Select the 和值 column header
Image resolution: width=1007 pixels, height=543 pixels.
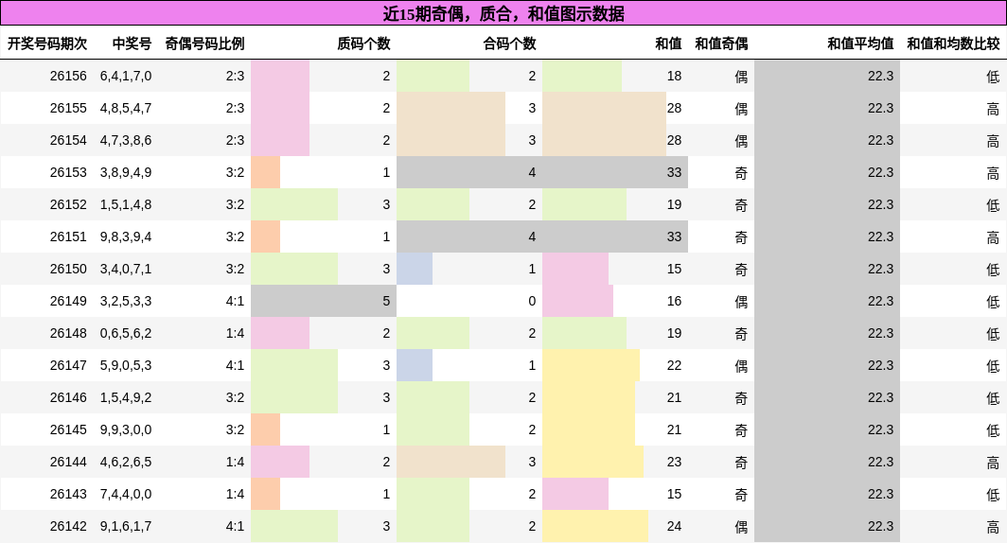pyautogui.click(x=668, y=44)
